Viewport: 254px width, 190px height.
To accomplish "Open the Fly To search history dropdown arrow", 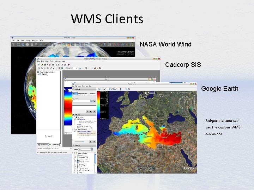I will [91, 101].
